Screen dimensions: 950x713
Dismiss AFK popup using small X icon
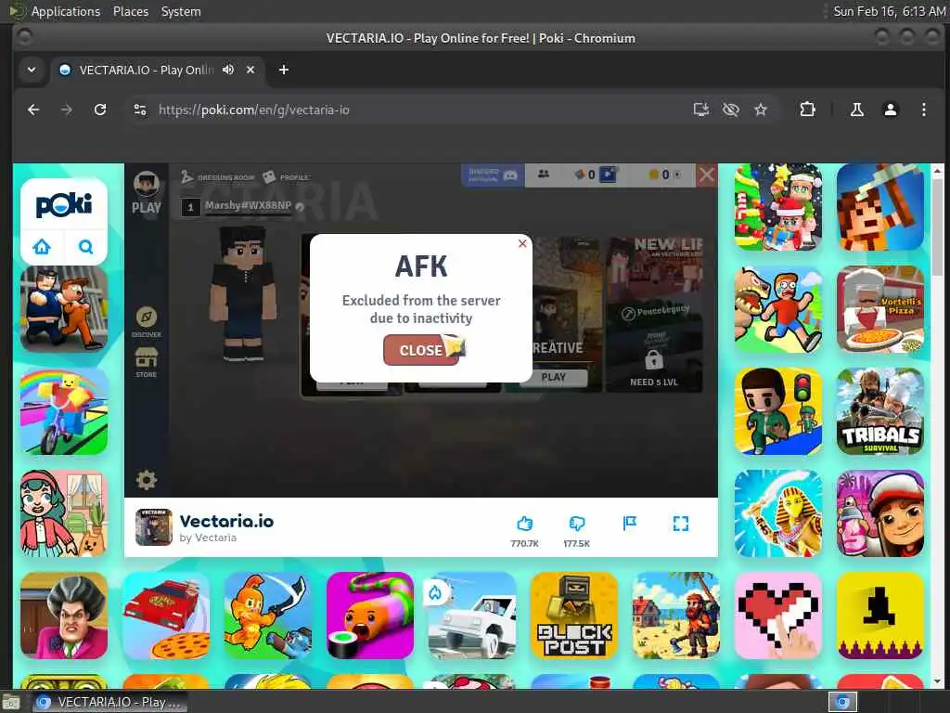[522, 244]
